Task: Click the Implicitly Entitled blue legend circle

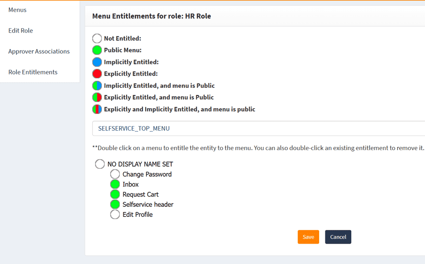Action: (x=97, y=62)
